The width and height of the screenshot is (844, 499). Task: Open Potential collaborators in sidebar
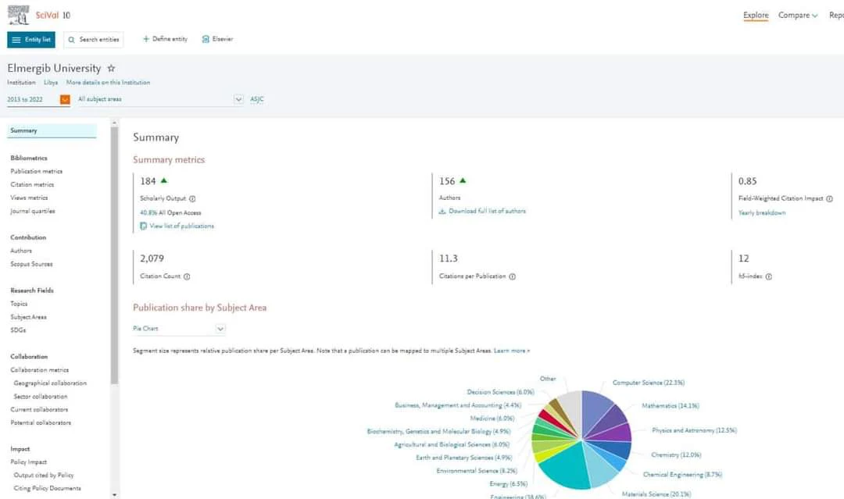[x=41, y=422]
